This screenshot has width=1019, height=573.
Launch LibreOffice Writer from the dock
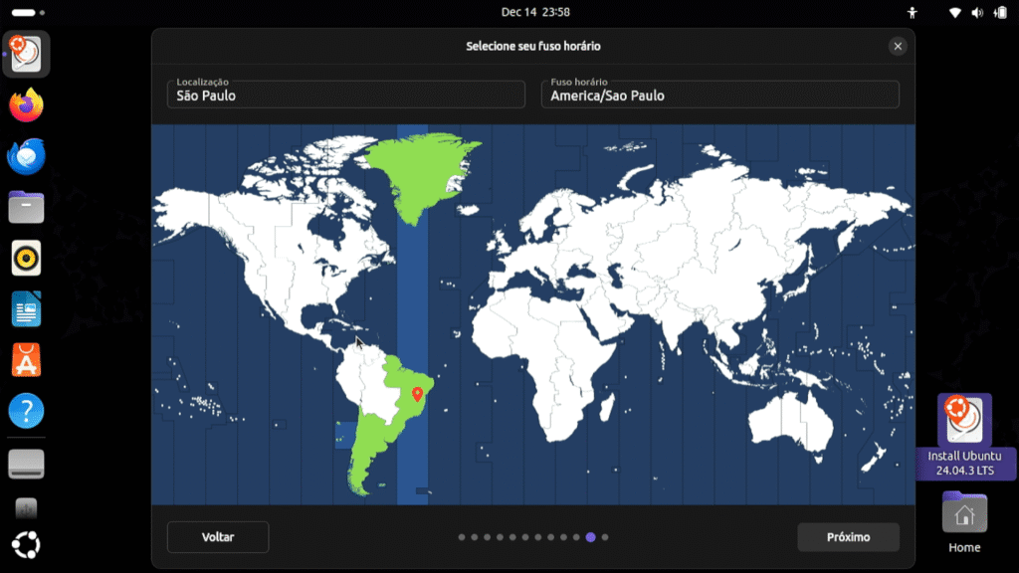[x=27, y=309]
